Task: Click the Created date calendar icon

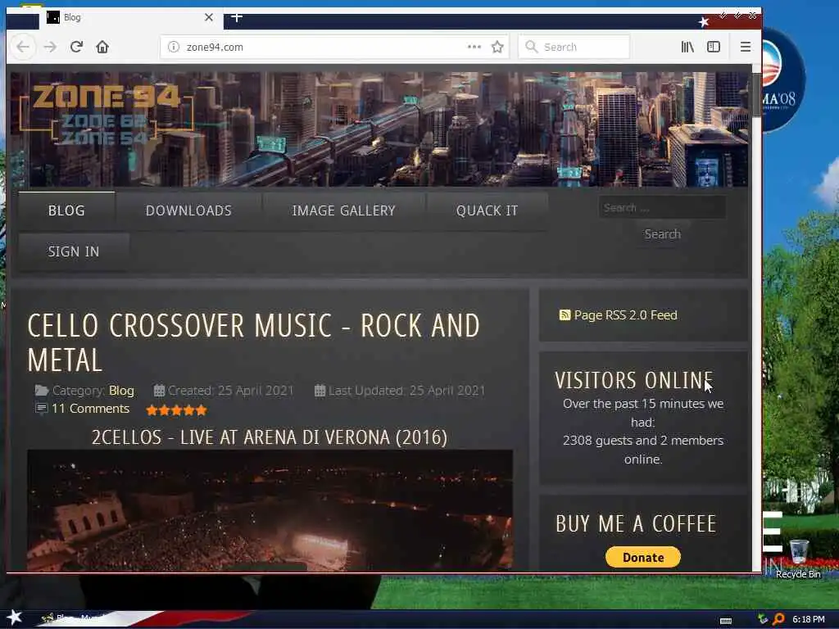Action: pyautogui.click(x=159, y=391)
